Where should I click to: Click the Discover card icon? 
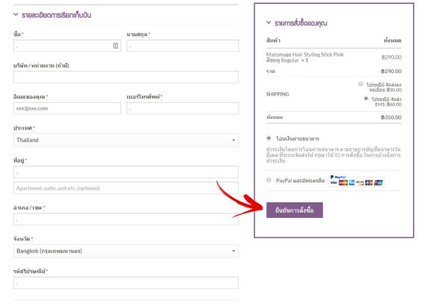(x=360, y=183)
